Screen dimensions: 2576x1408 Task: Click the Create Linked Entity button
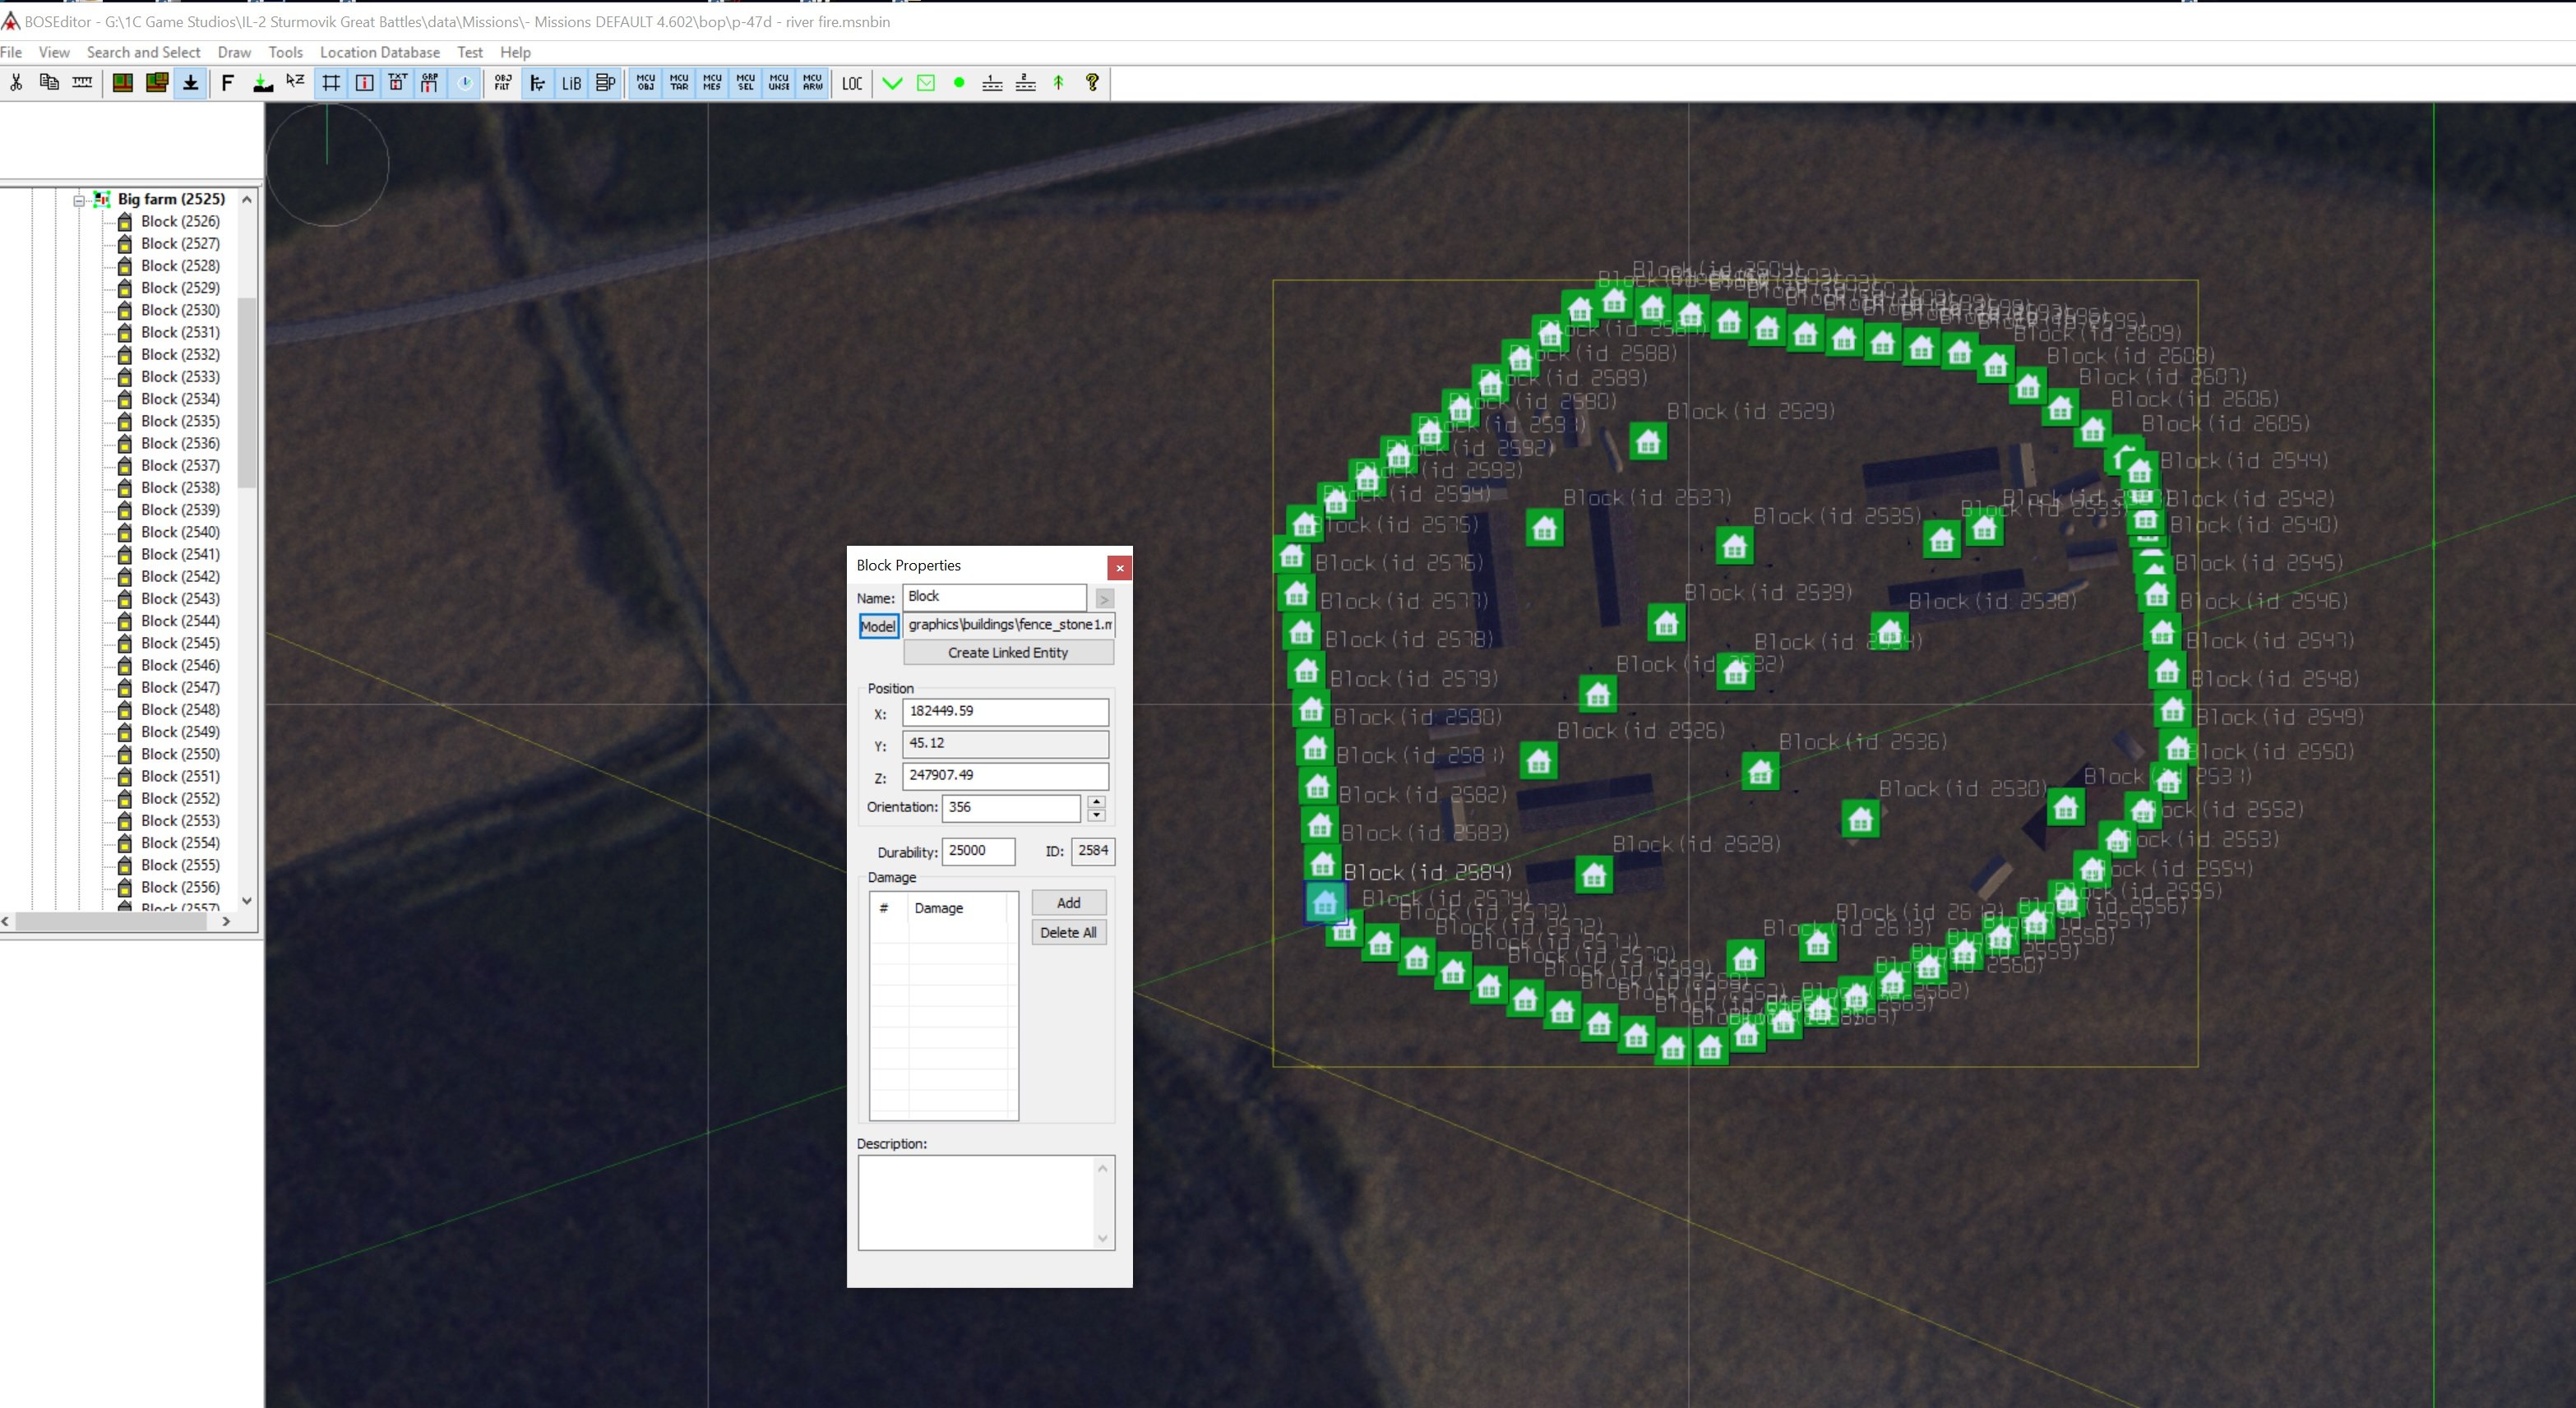[1007, 652]
